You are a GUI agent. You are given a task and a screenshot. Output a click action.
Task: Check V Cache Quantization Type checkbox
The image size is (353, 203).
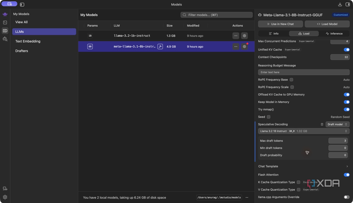click(x=299, y=189)
